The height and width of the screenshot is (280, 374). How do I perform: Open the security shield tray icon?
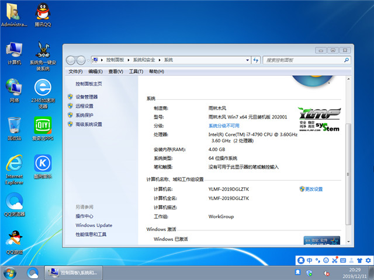tap(309, 273)
